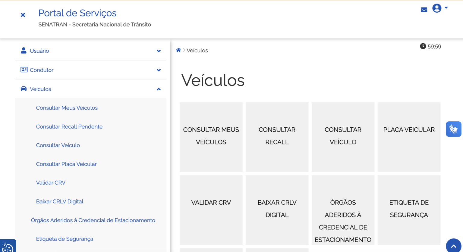Open the account dropdown arrow next to the avatar

444,8
